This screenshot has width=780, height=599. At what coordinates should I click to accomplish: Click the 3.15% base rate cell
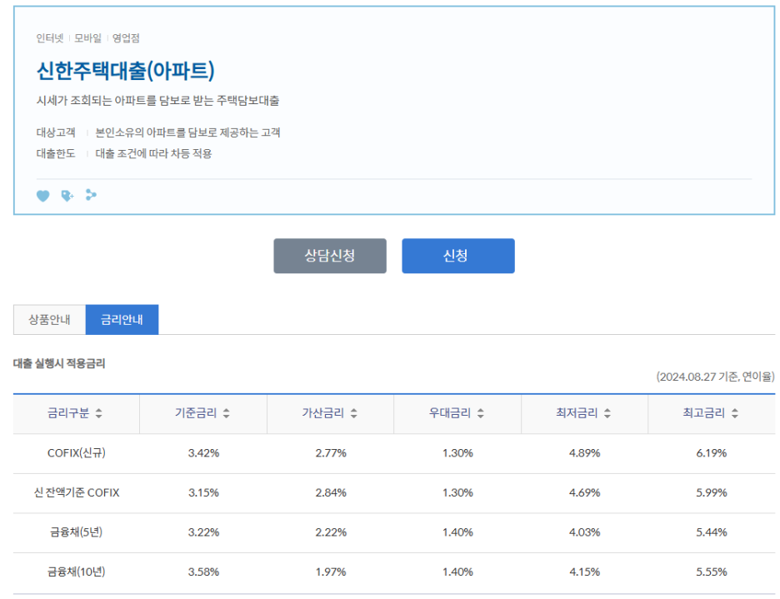[x=203, y=492]
